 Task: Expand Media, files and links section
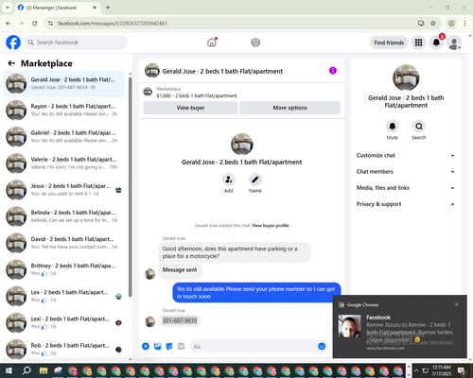406,188
